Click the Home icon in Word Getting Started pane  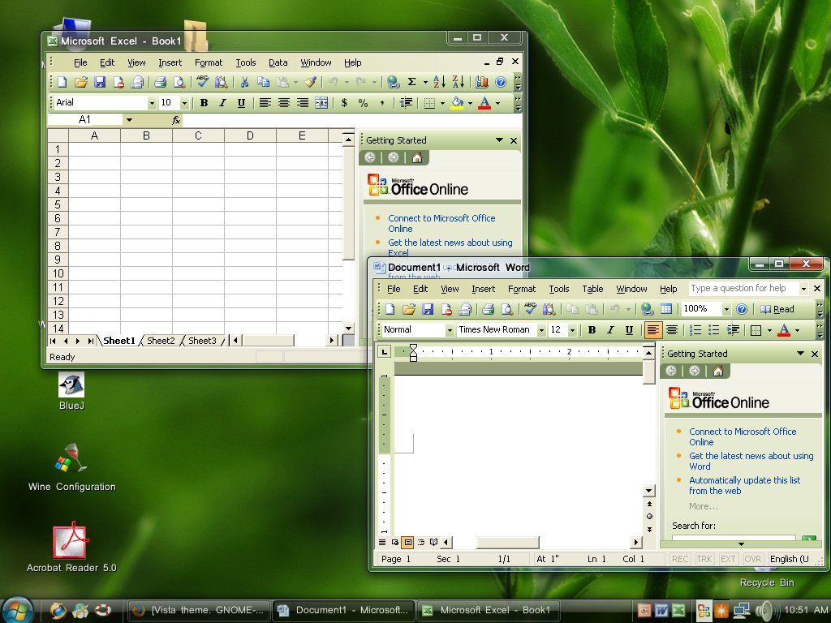pyautogui.click(x=718, y=371)
